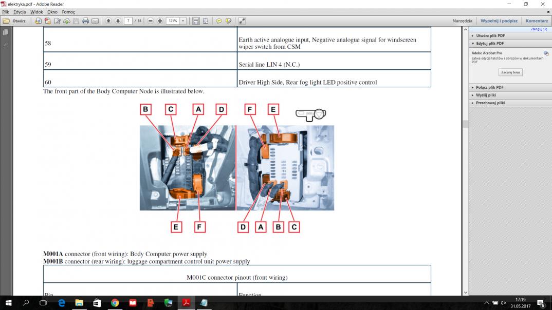
Task: Go to next page with down arrow
Action: pyautogui.click(x=118, y=21)
